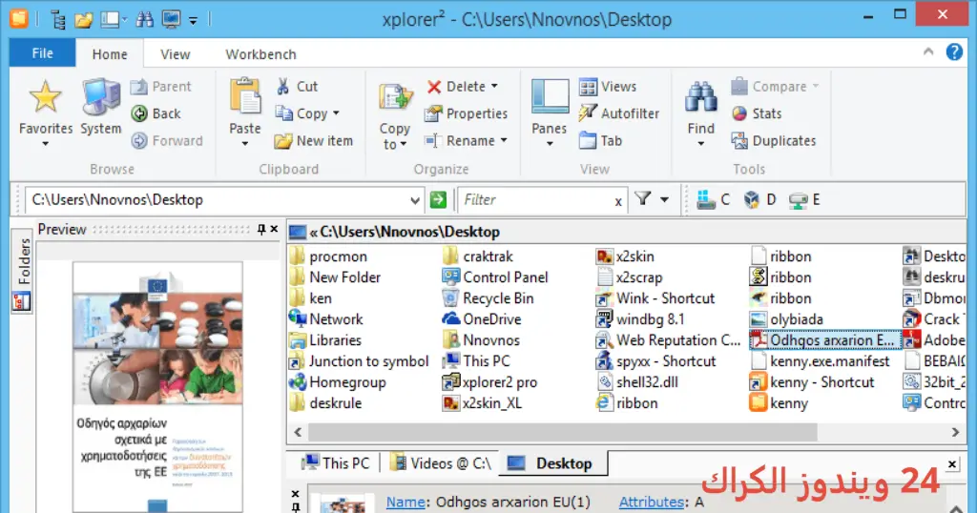This screenshot has width=977, height=513.
Task: Open the quick access toolbar customize arrow
Action: pos(193,21)
